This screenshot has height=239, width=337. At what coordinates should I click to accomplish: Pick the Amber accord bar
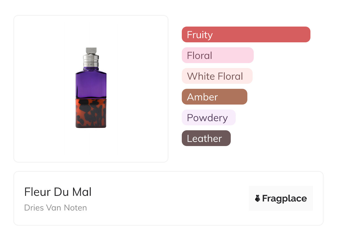(214, 97)
